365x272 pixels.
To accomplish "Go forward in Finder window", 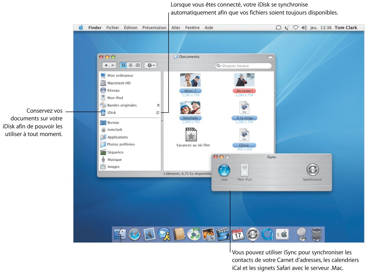I will (x=114, y=65).
